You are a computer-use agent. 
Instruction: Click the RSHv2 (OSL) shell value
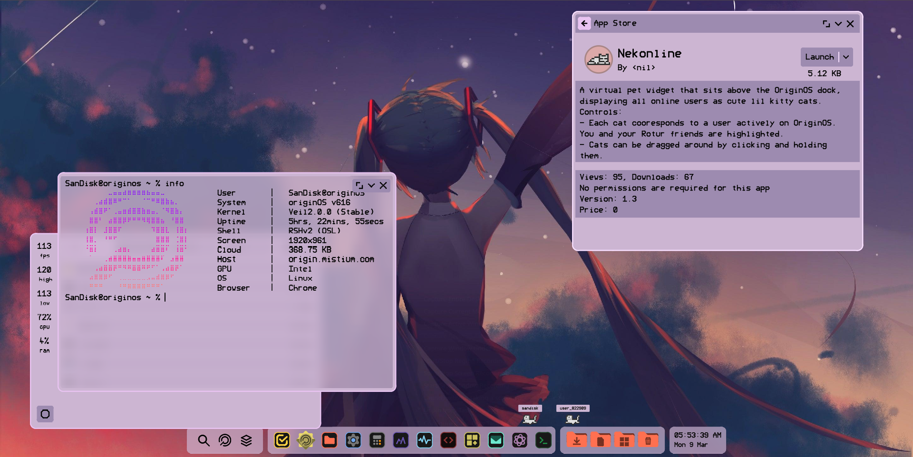pyautogui.click(x=314, y=231)
